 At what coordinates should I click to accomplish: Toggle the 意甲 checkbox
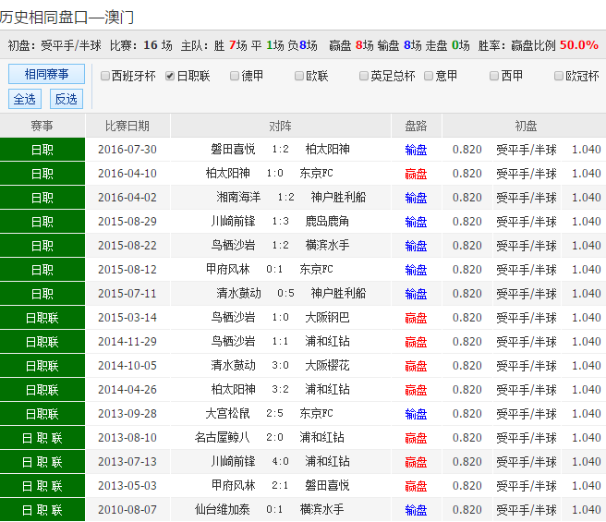click(429, 76)
